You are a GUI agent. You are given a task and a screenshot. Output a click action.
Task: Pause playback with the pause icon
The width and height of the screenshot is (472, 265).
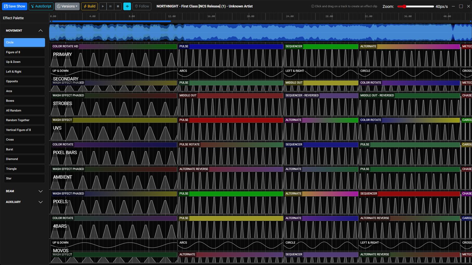pyautogui.click(x=110, y=6)
